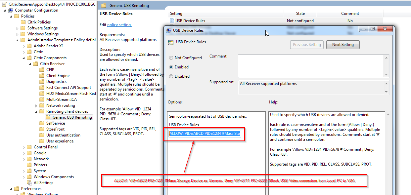
Task: Expand the Google tree node
Action: tap(23, 153)
